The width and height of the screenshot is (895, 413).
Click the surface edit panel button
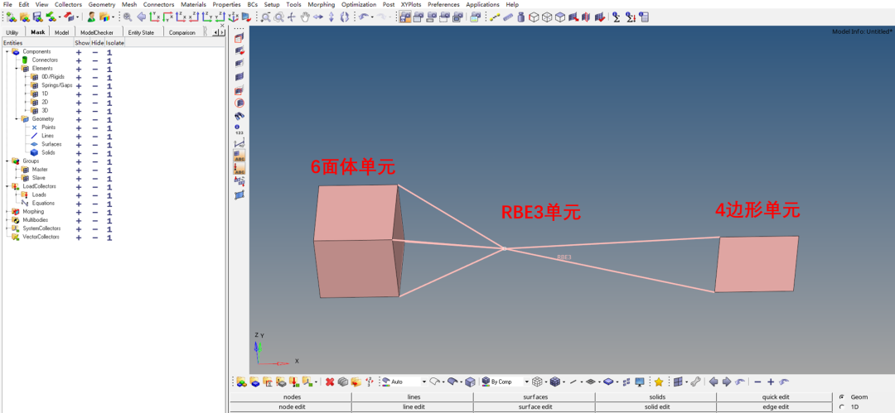click(535, 407)
